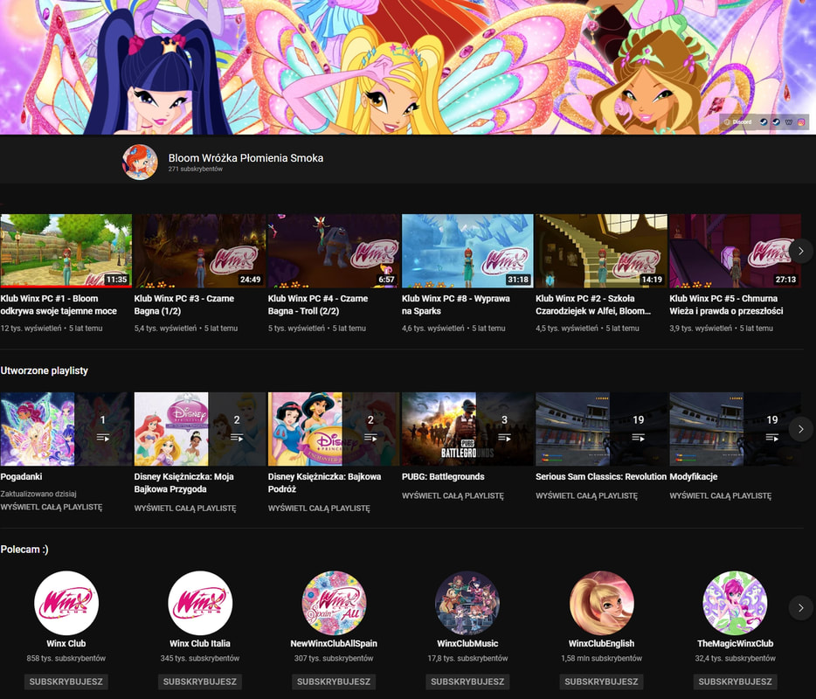Open Disney Księżniczka: Bajkowa Podróż playlist thumbnail
This screenshot has width=816, height=699.
[x=334, y=429]
